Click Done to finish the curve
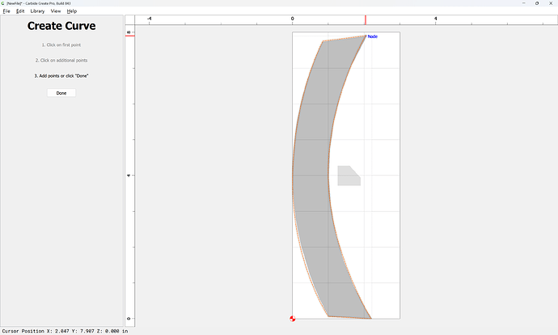The image size is (558, 335). pyautogui.click(x=61, y=93)
